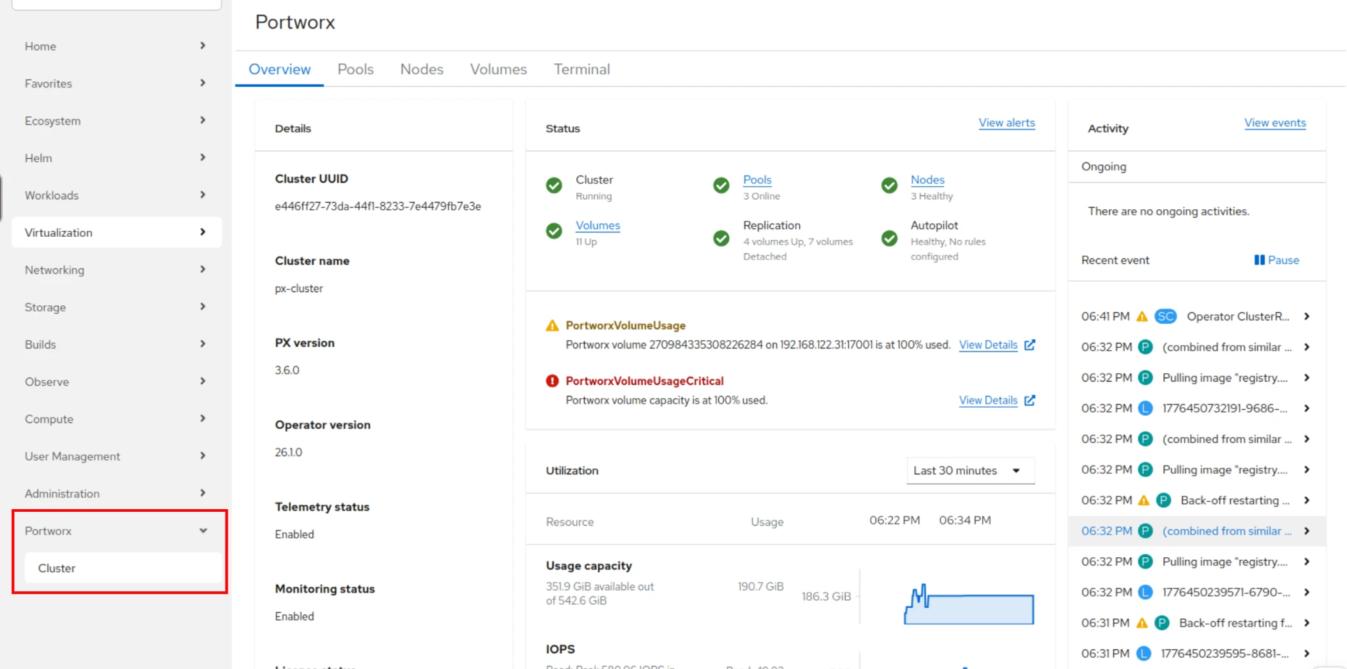
Task: Click the PortworxVolumeUsage warning triangle icon
Action: pyautogui.click(x=552, y=326)
